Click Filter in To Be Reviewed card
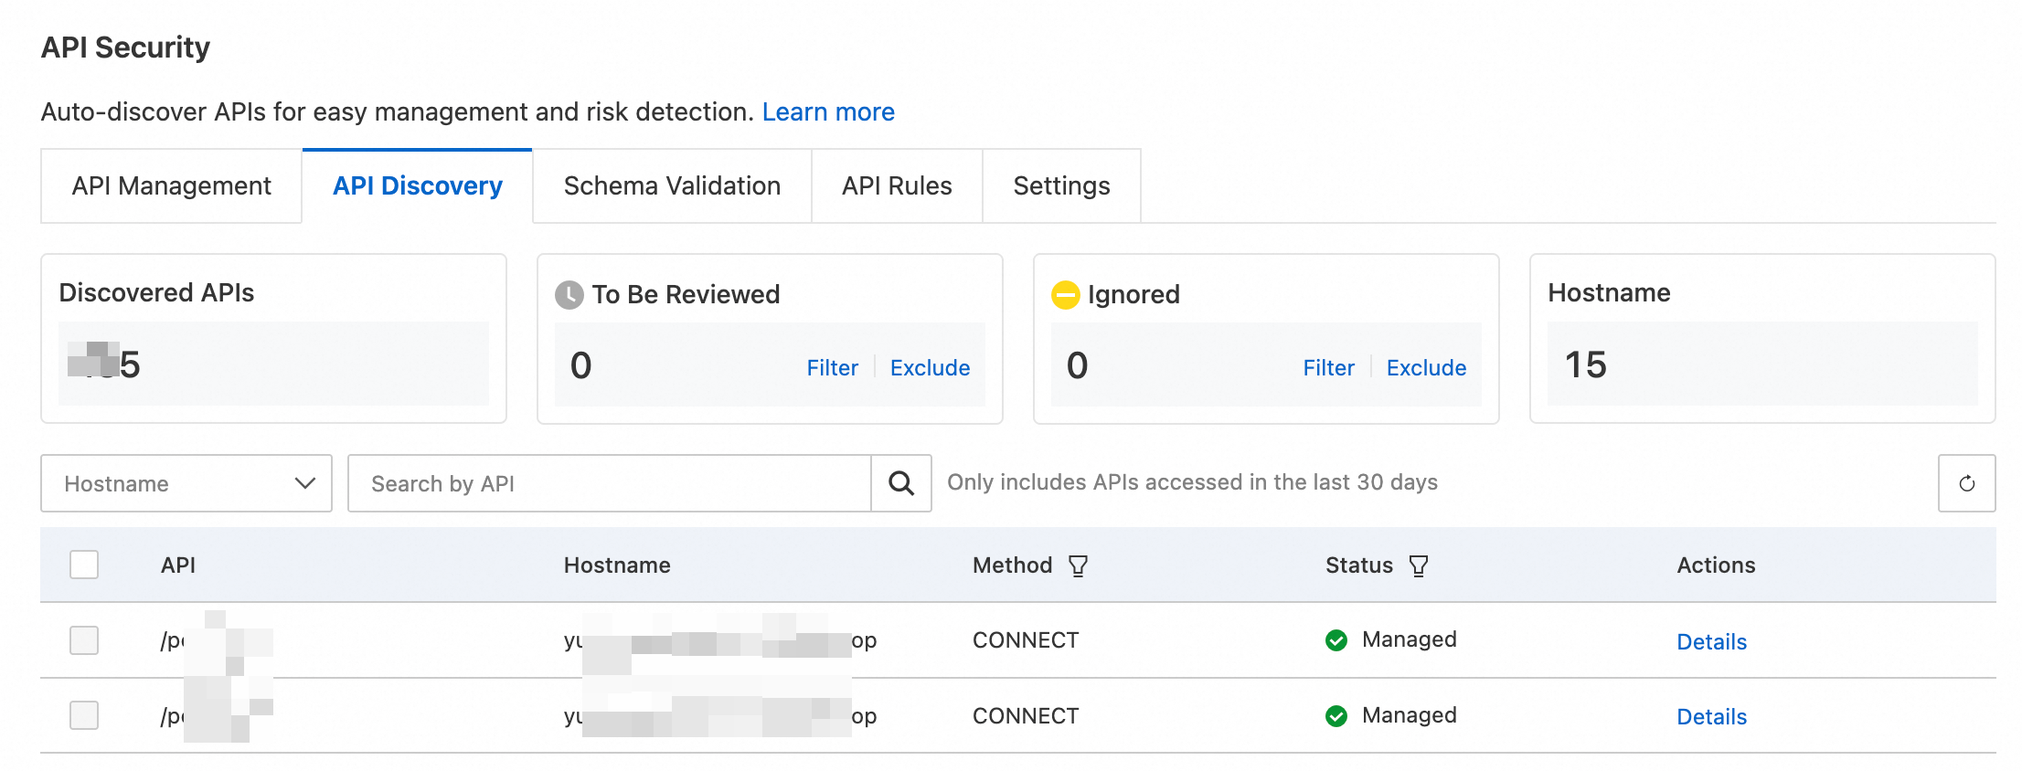 [x=832, y=367]
